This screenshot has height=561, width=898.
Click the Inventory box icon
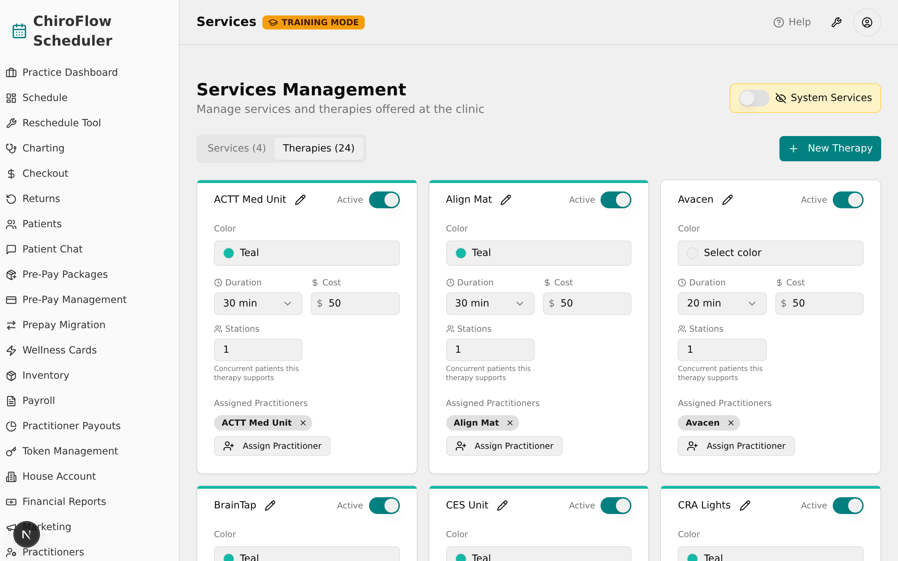[11, 375]
